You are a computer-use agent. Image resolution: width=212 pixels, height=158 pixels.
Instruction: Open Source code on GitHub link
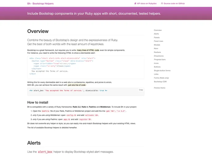point(173,3)
